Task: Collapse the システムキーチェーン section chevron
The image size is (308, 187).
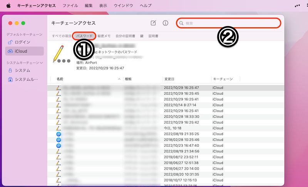Action: click(x=42, y=62)
